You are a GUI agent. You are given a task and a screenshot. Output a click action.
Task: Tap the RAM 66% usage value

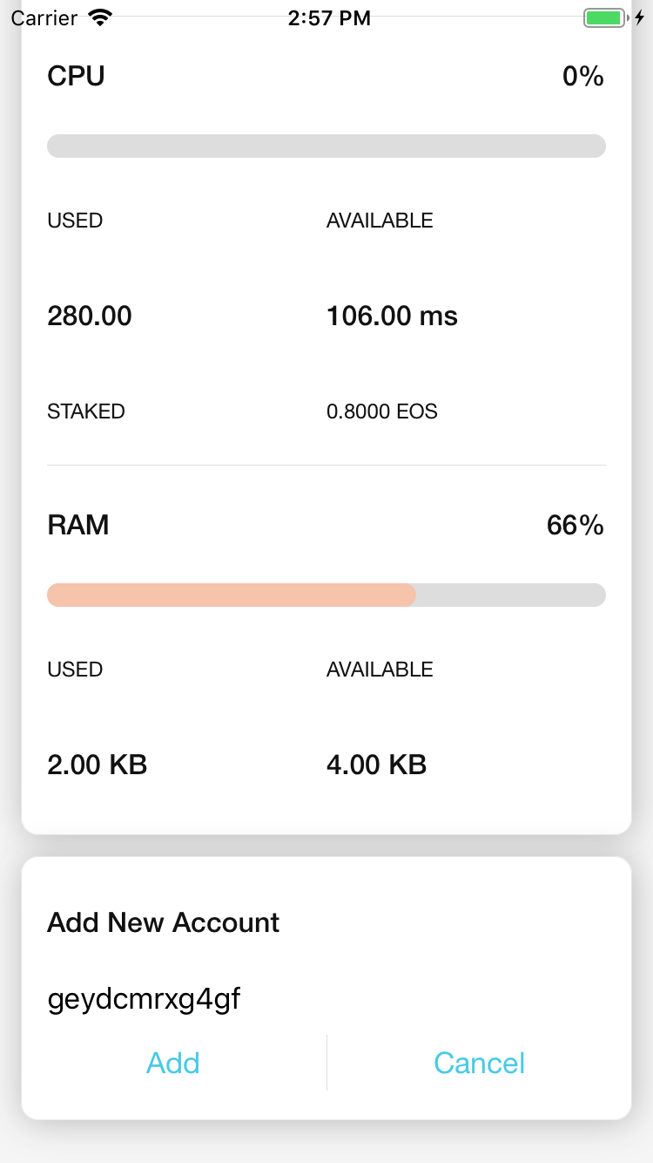click(575, 525)
